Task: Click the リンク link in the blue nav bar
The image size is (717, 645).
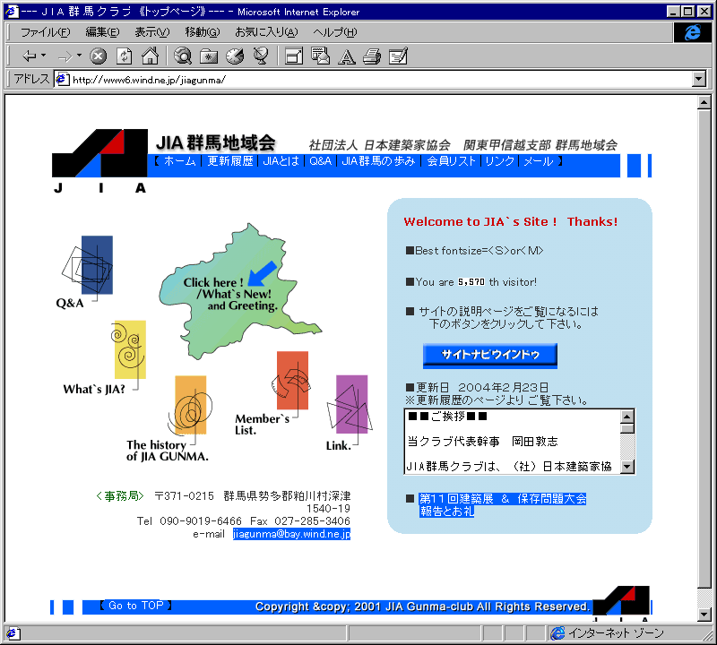Action: 500,161
